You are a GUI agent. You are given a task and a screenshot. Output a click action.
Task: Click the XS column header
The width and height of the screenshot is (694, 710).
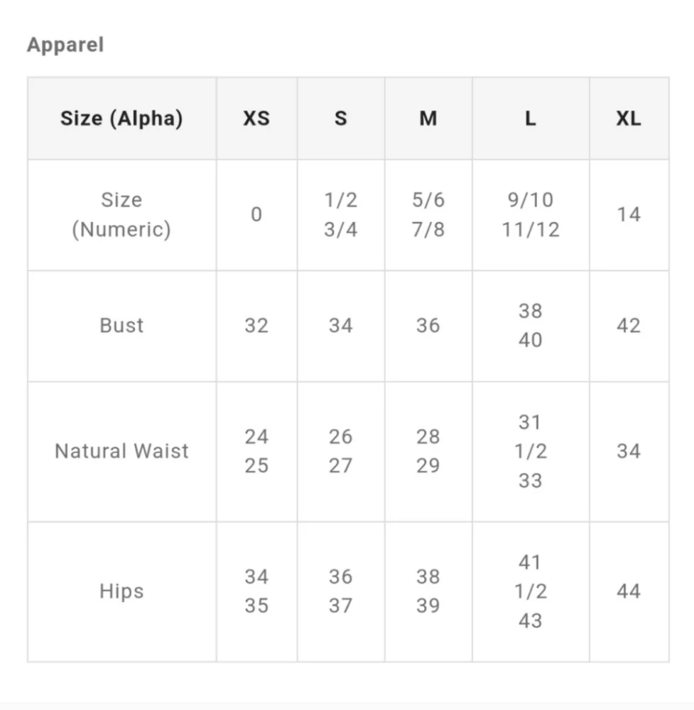pos(256,118)
